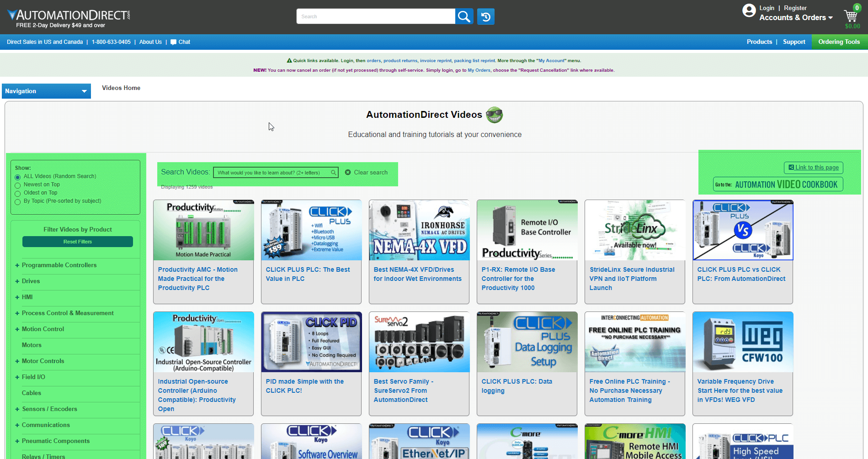Go to the Automation Video Cookbook
868x459 pixels.
778,184
